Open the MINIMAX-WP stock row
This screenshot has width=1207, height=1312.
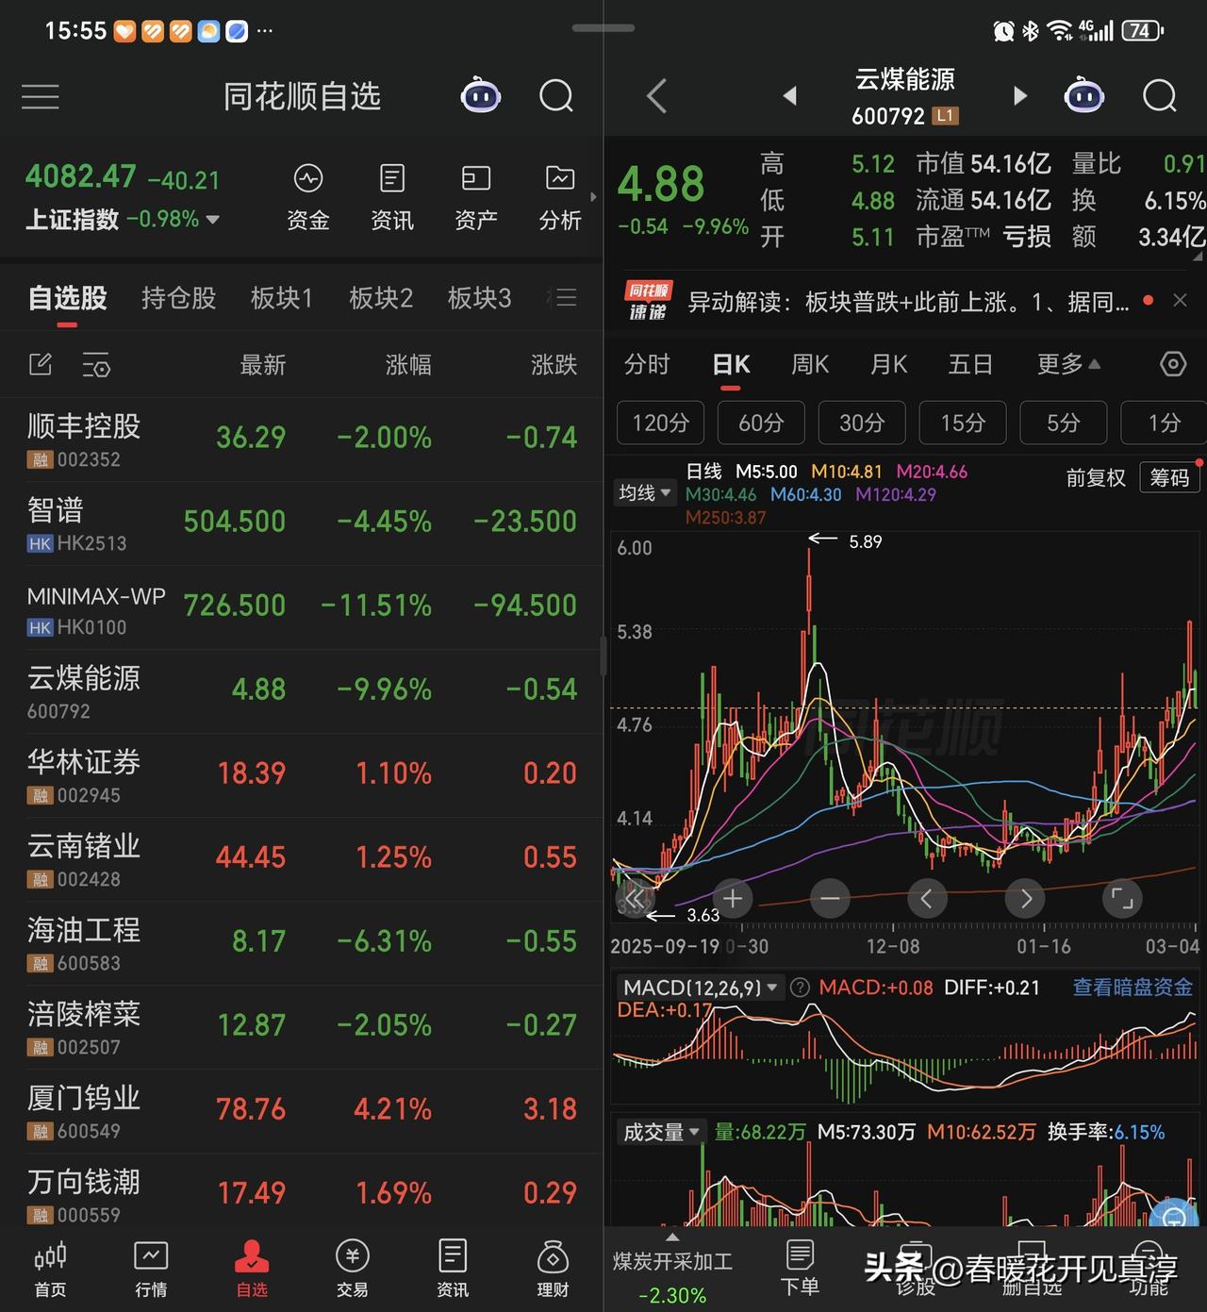click(302, 608)
